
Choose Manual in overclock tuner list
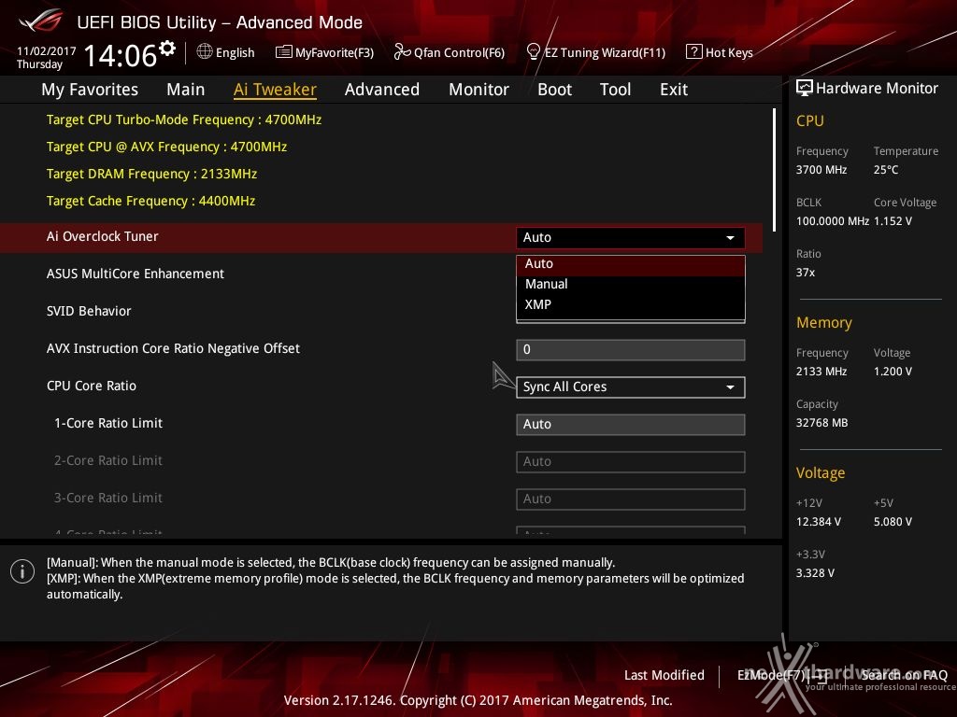click(x=631, y=284)
